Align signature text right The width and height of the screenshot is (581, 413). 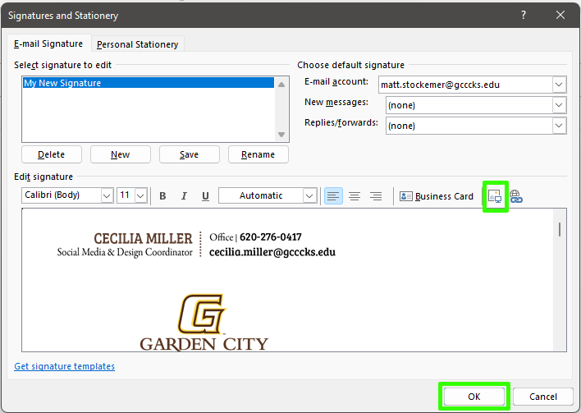tap(376, 196)
